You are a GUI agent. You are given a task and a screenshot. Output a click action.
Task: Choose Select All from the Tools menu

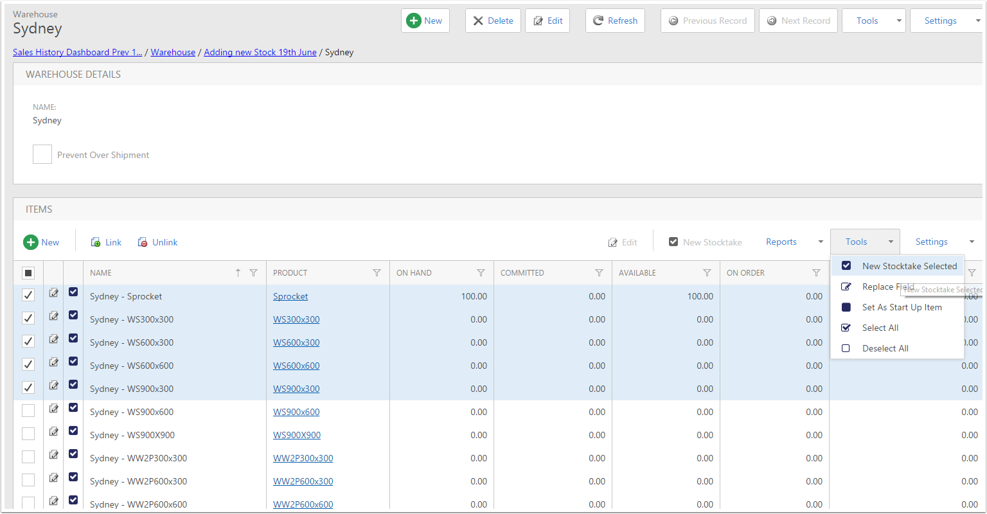898,328
